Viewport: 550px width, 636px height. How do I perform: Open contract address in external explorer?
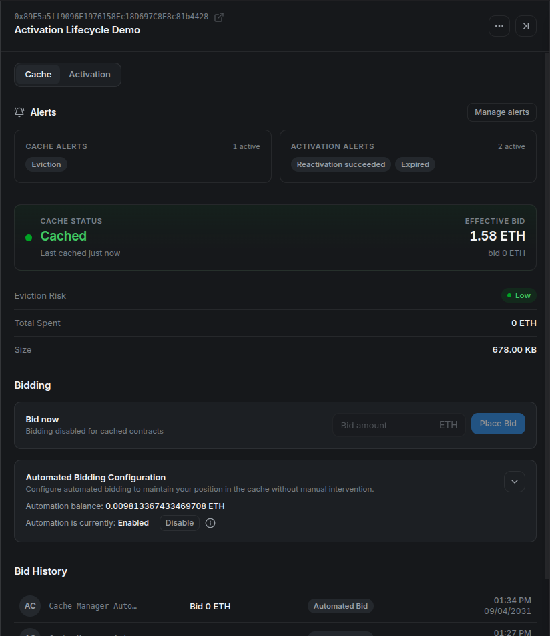point(218,17)
